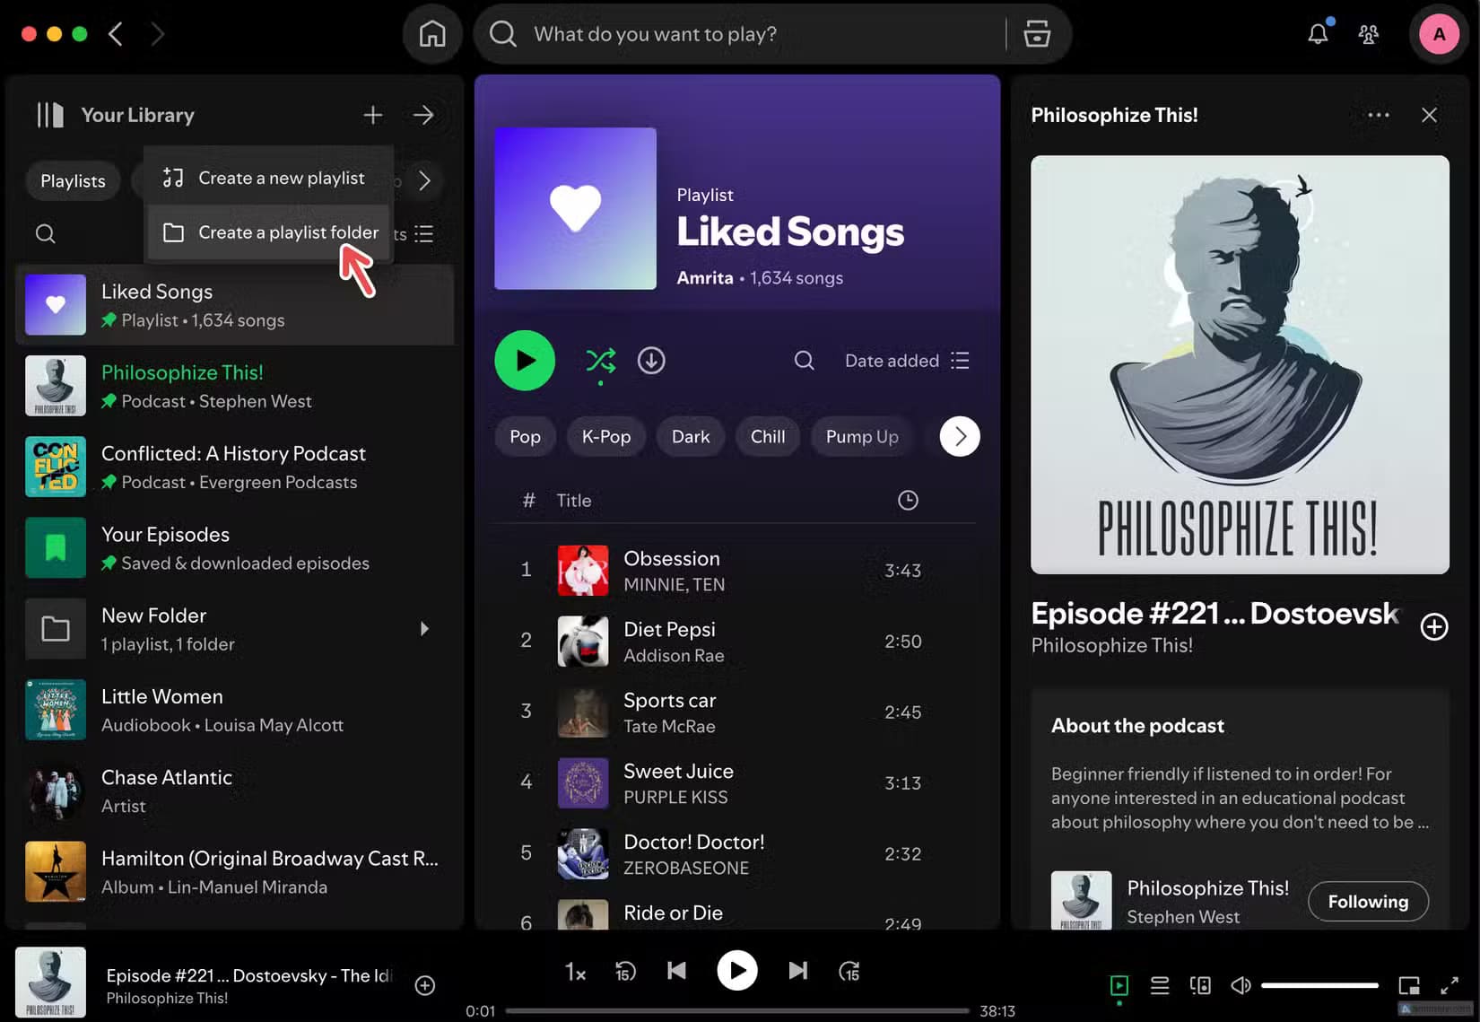Open Hamilton Original Broadway Cast album
Screen dimensions: 1480x1022
tap(235, 872)
